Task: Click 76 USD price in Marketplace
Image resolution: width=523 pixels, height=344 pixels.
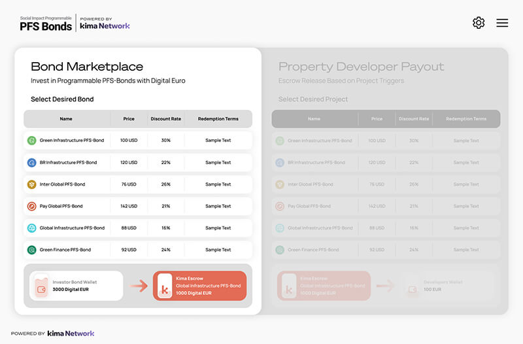Action: pyautogui.click(x=129, y=184)
